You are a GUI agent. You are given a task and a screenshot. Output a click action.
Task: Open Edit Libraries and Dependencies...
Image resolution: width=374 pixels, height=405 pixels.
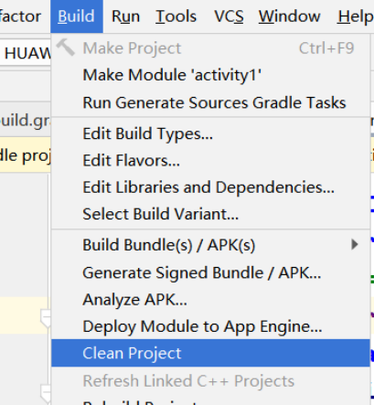(210, 187)
